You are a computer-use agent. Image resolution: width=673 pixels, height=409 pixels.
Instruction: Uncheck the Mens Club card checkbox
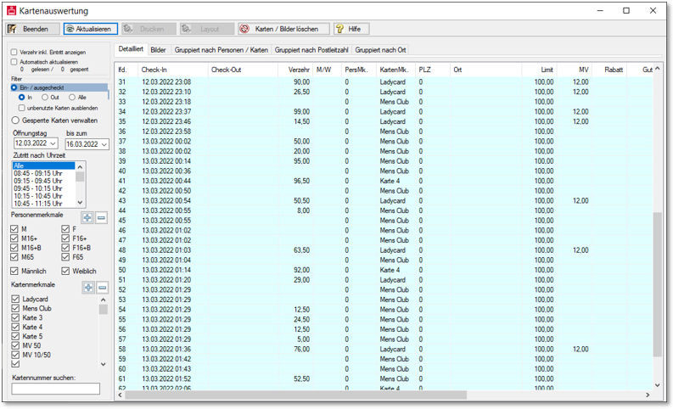15,309
